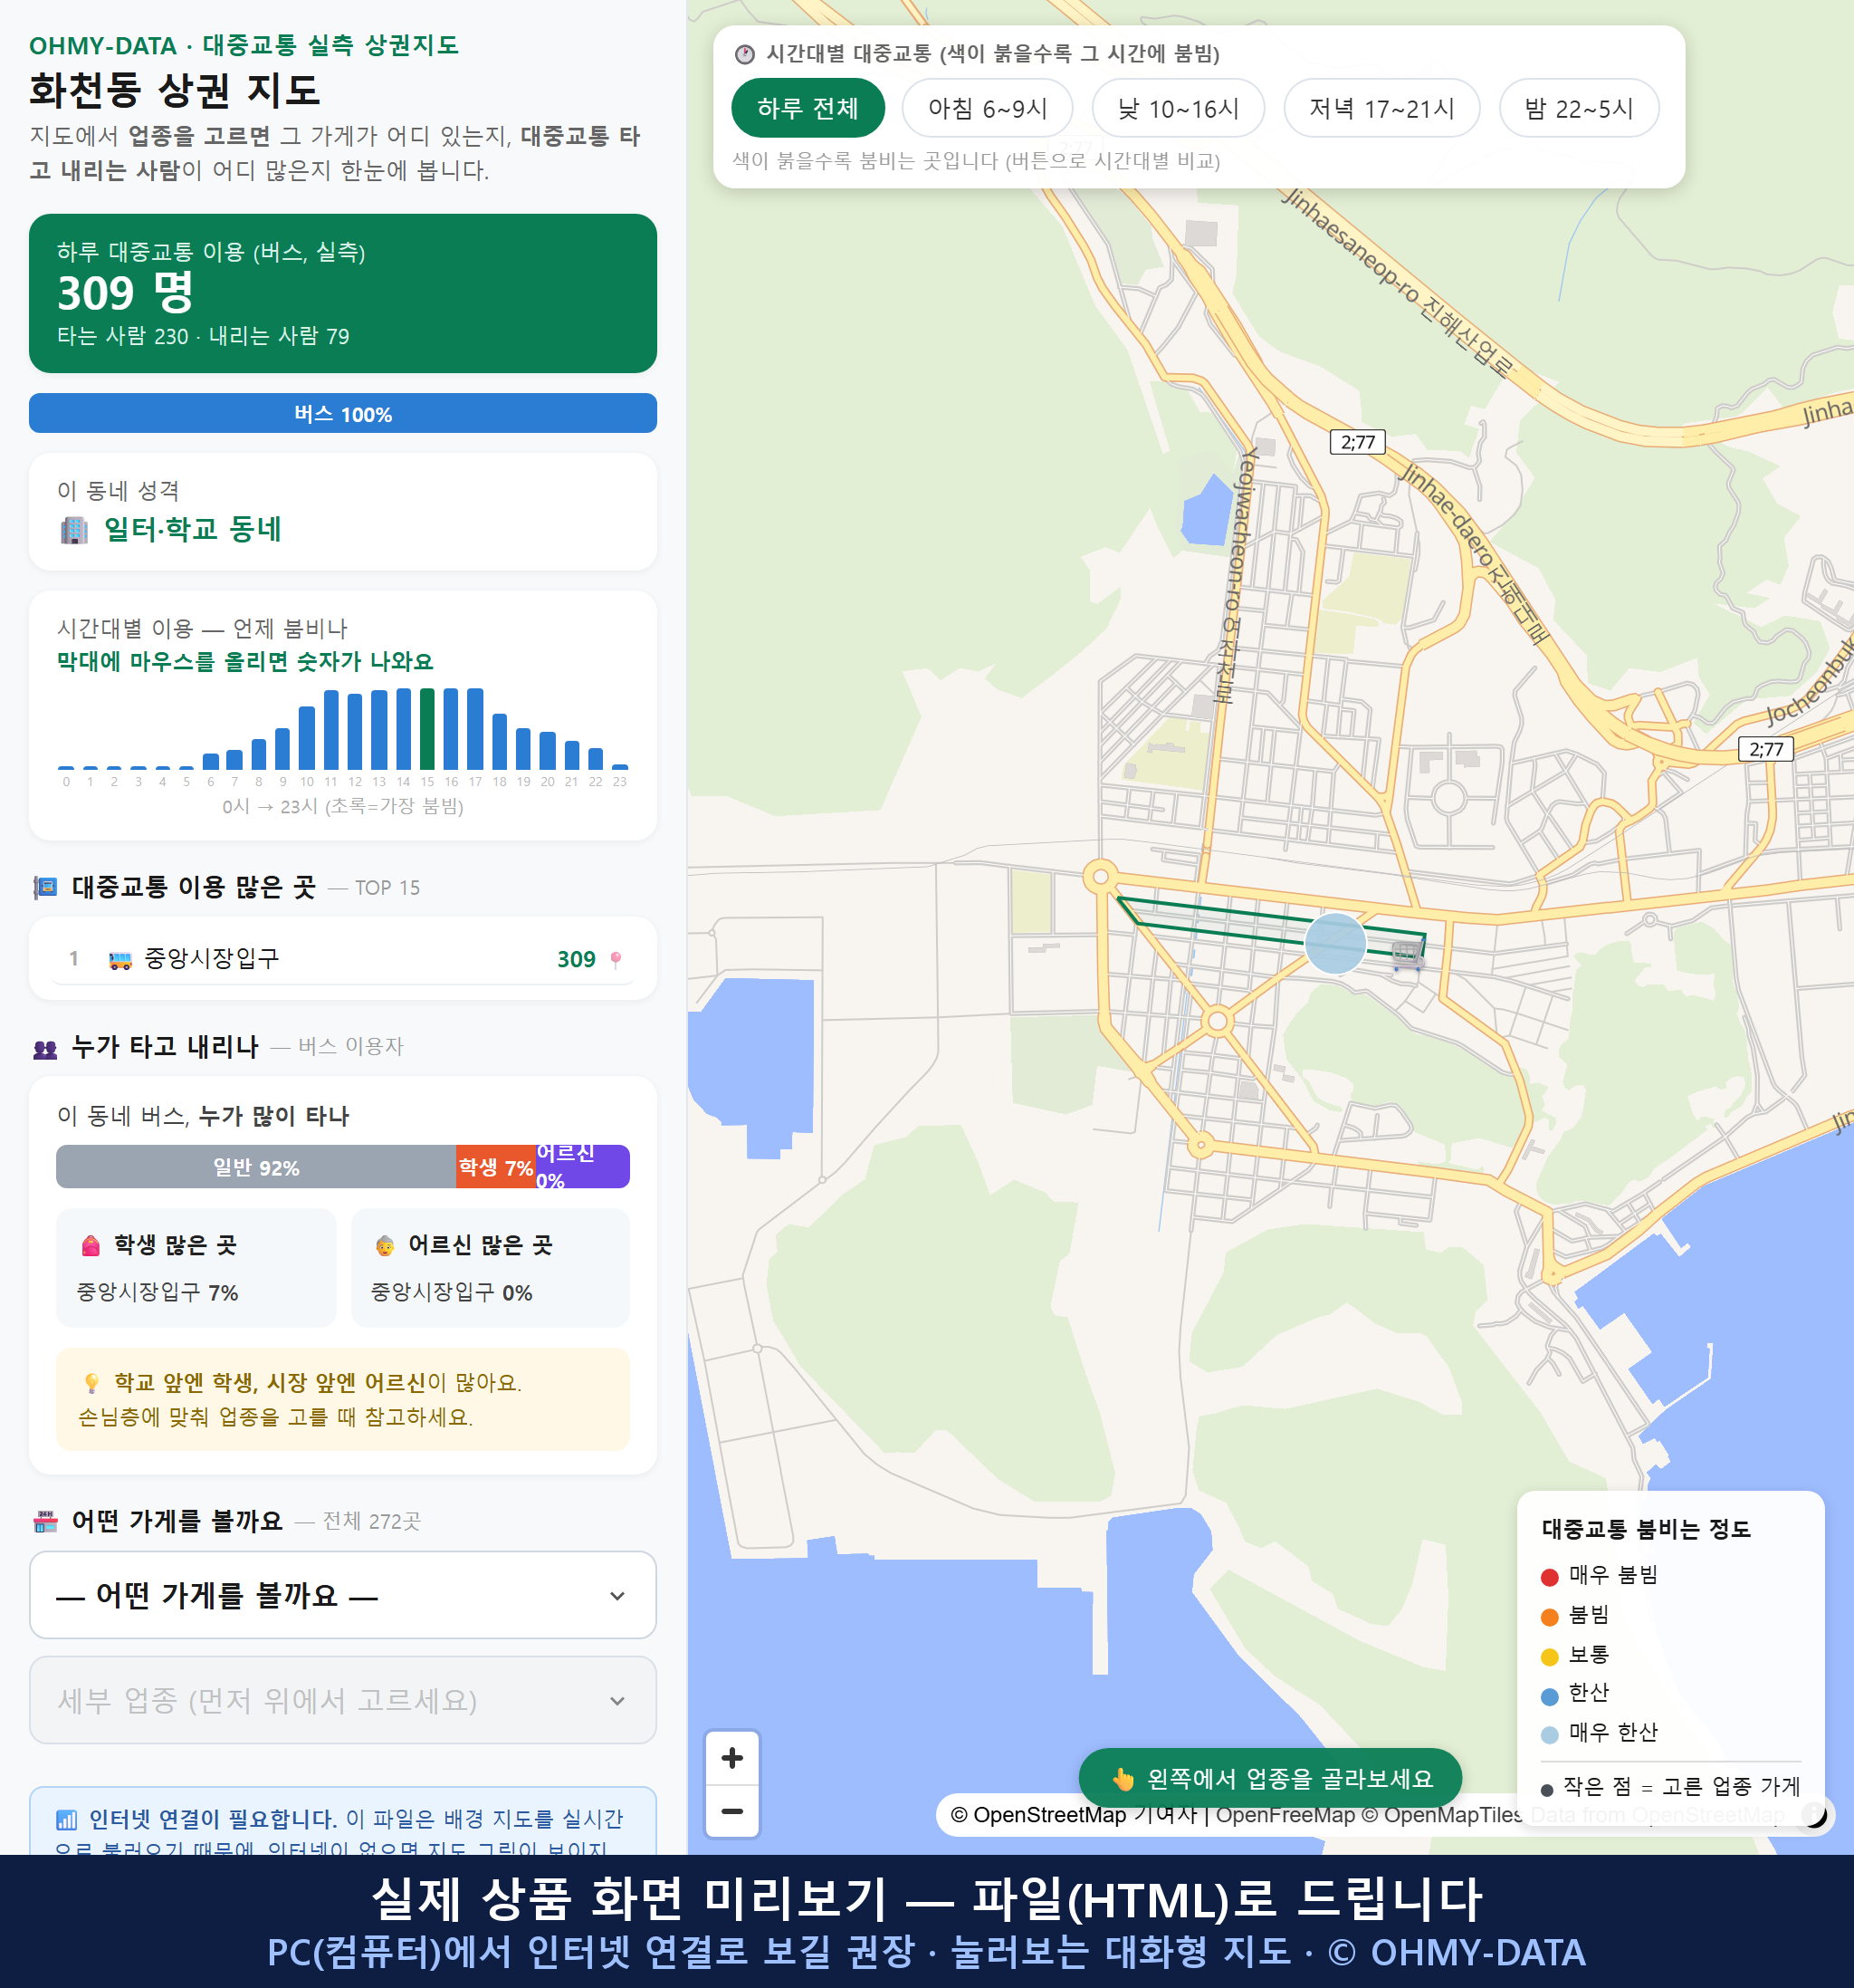
Task: Click the green peak bar at hour 15
Action: (x=426, y=729)
